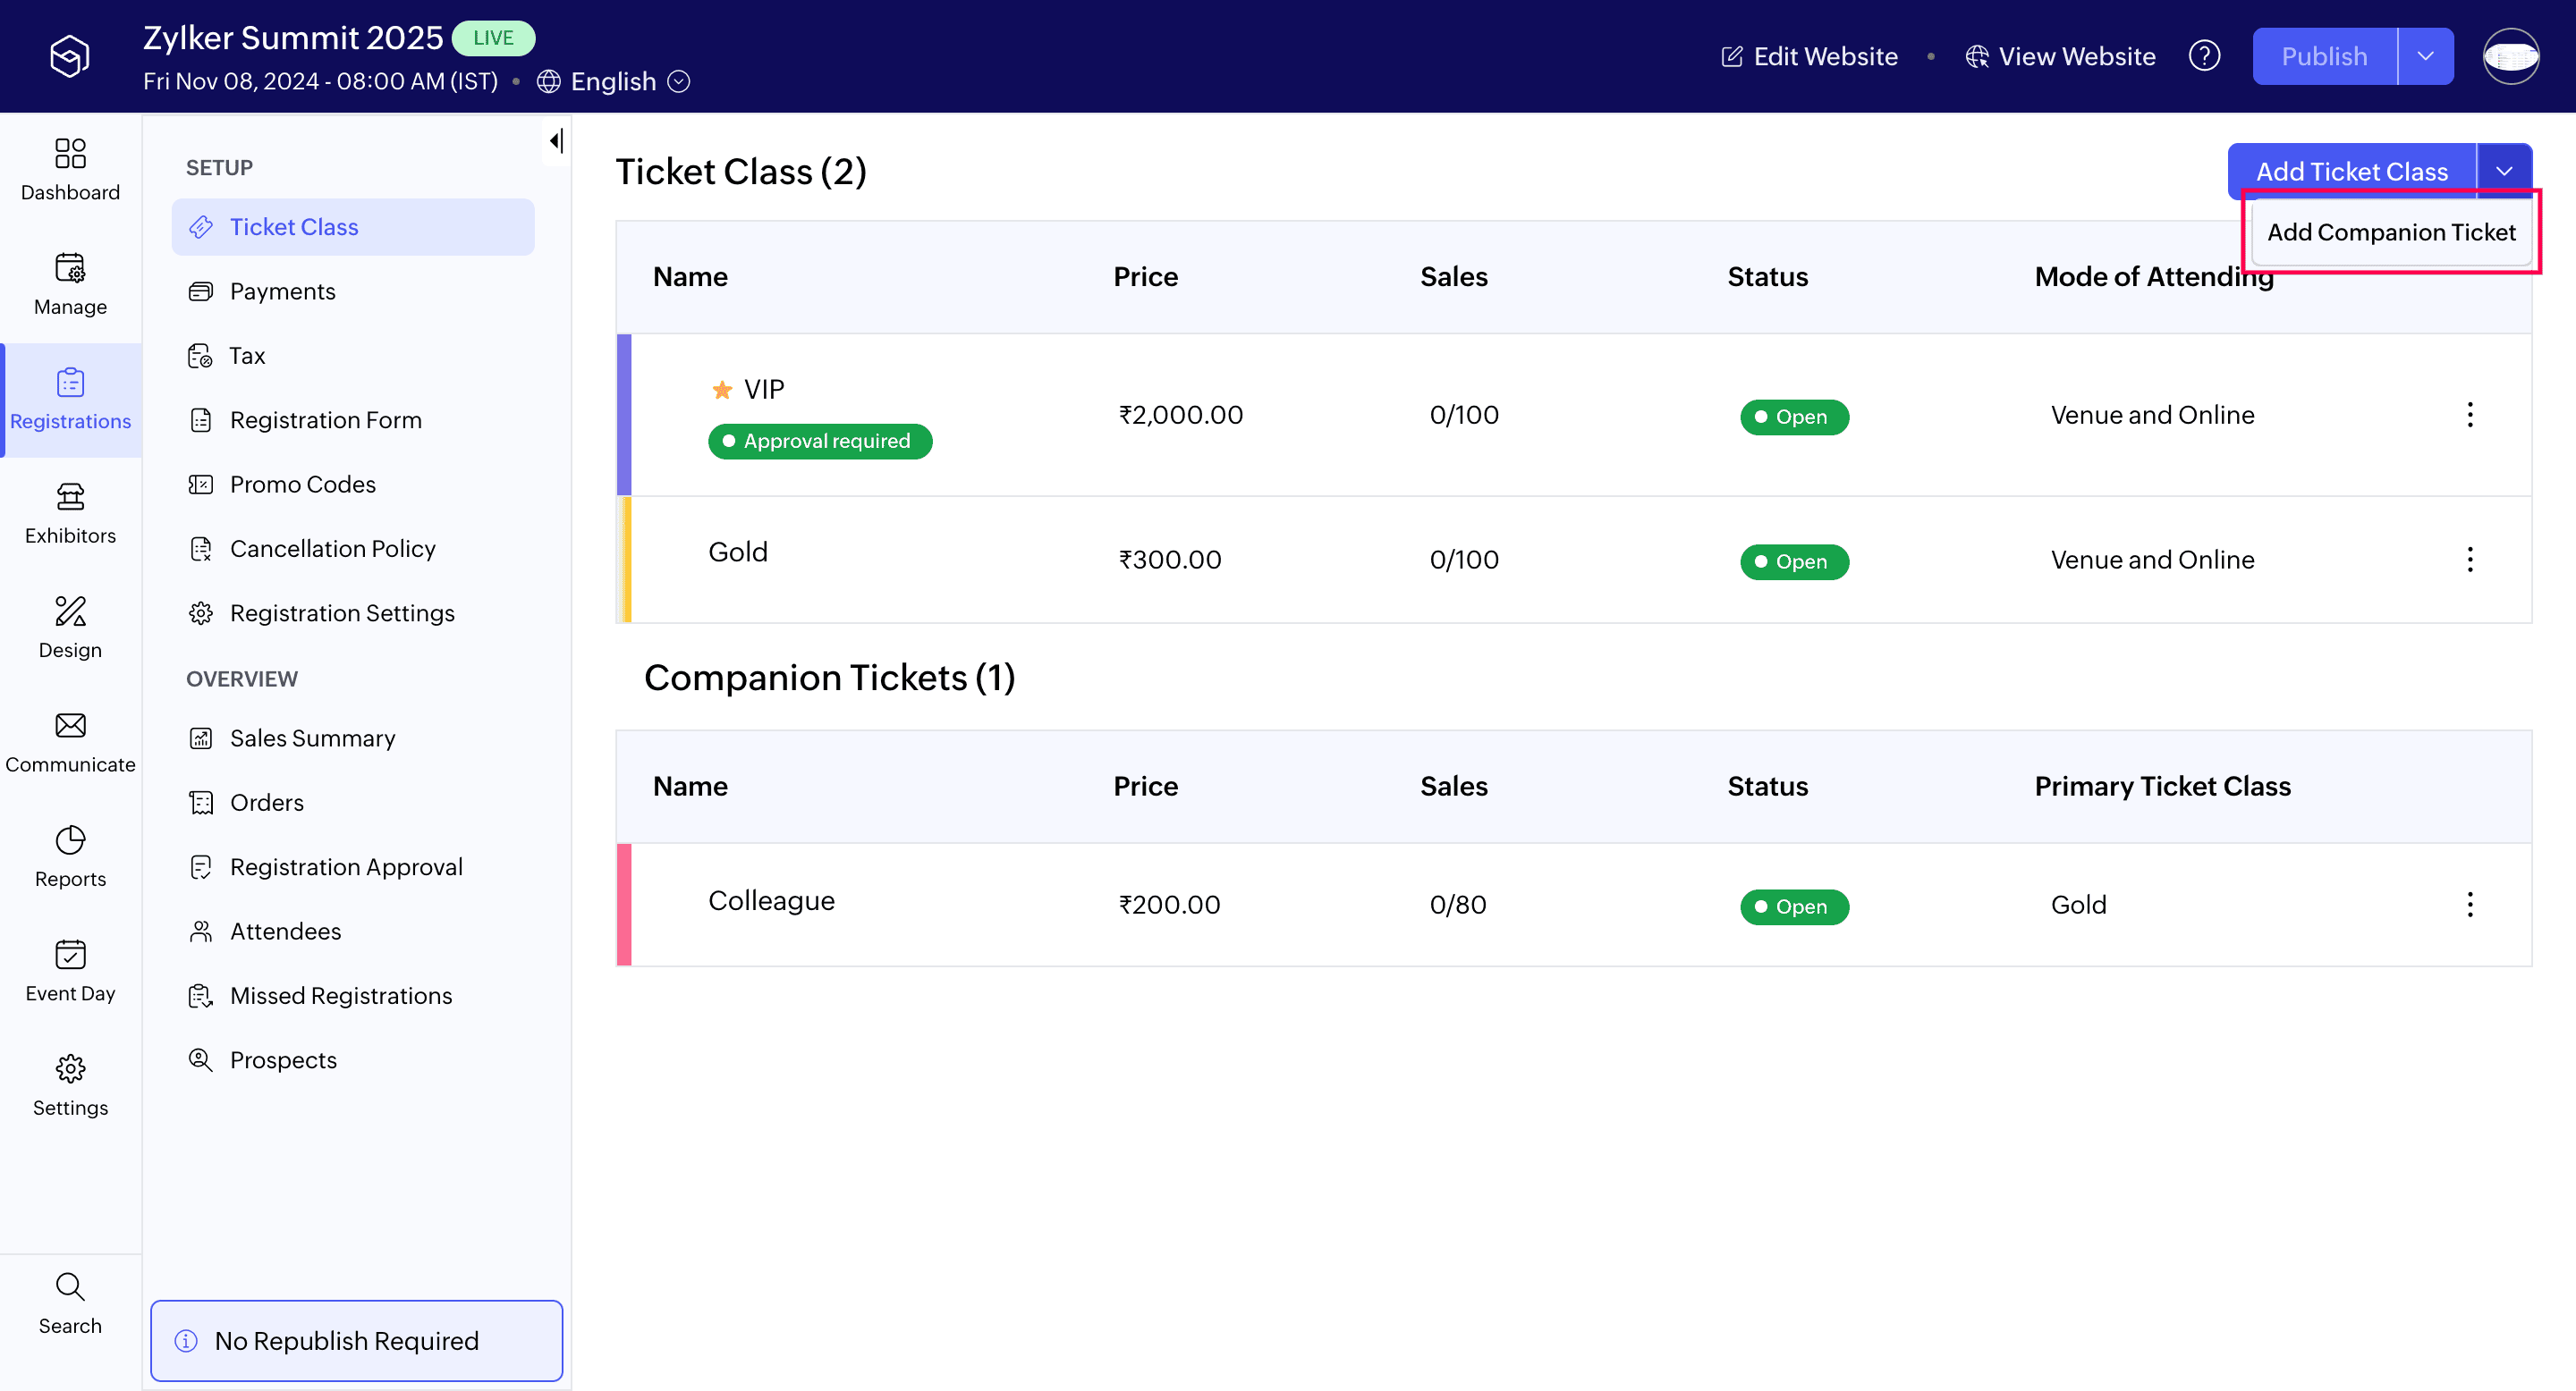
Task: Click the Add Ticket Class button
Action: pyautogui.click(x=2351, y=171)
